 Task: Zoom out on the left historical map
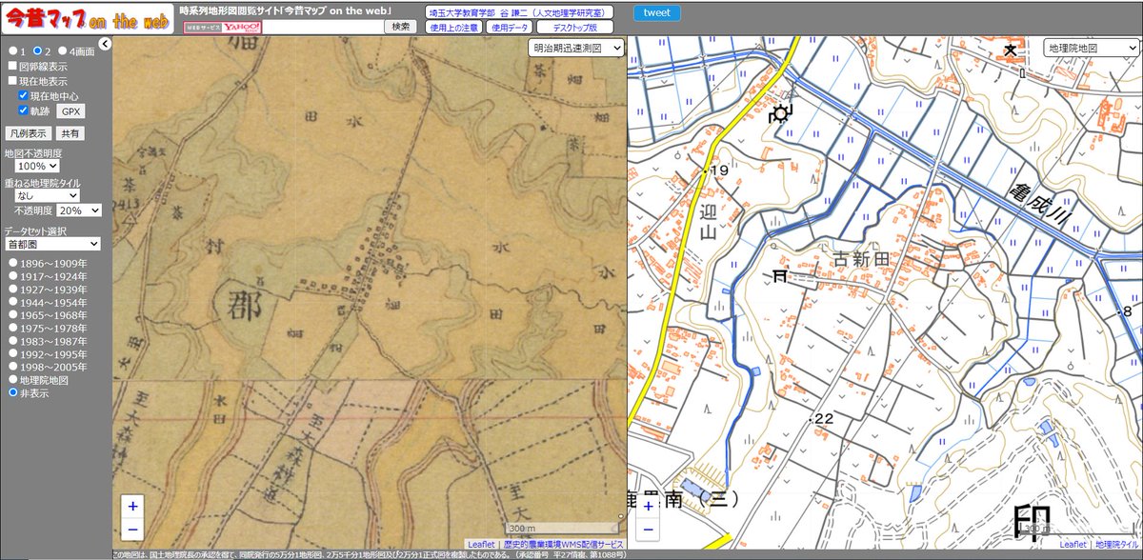(x=132, y=530)
